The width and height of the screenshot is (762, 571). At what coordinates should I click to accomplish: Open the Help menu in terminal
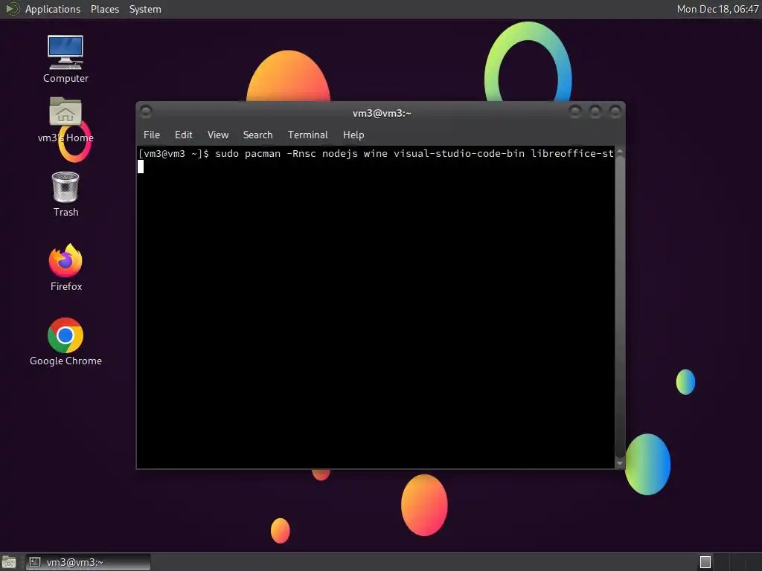point(353,135)
